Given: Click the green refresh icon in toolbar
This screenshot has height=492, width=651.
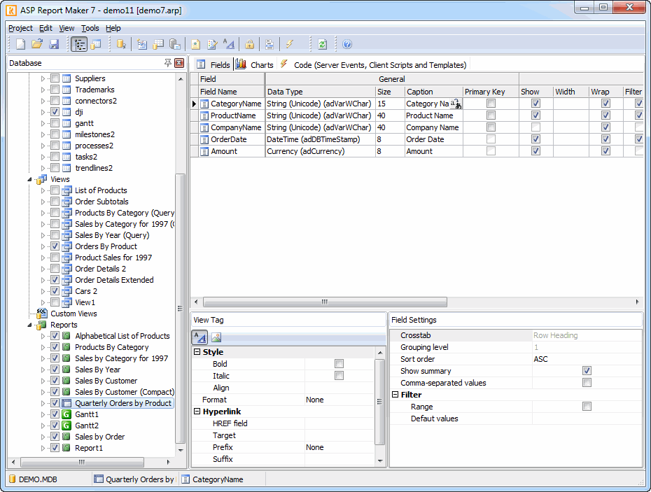Looking at the screenshot, I should (x=322, y=44).
